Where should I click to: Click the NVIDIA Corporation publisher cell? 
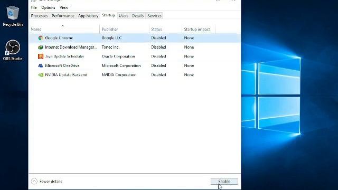click(119, 75)
